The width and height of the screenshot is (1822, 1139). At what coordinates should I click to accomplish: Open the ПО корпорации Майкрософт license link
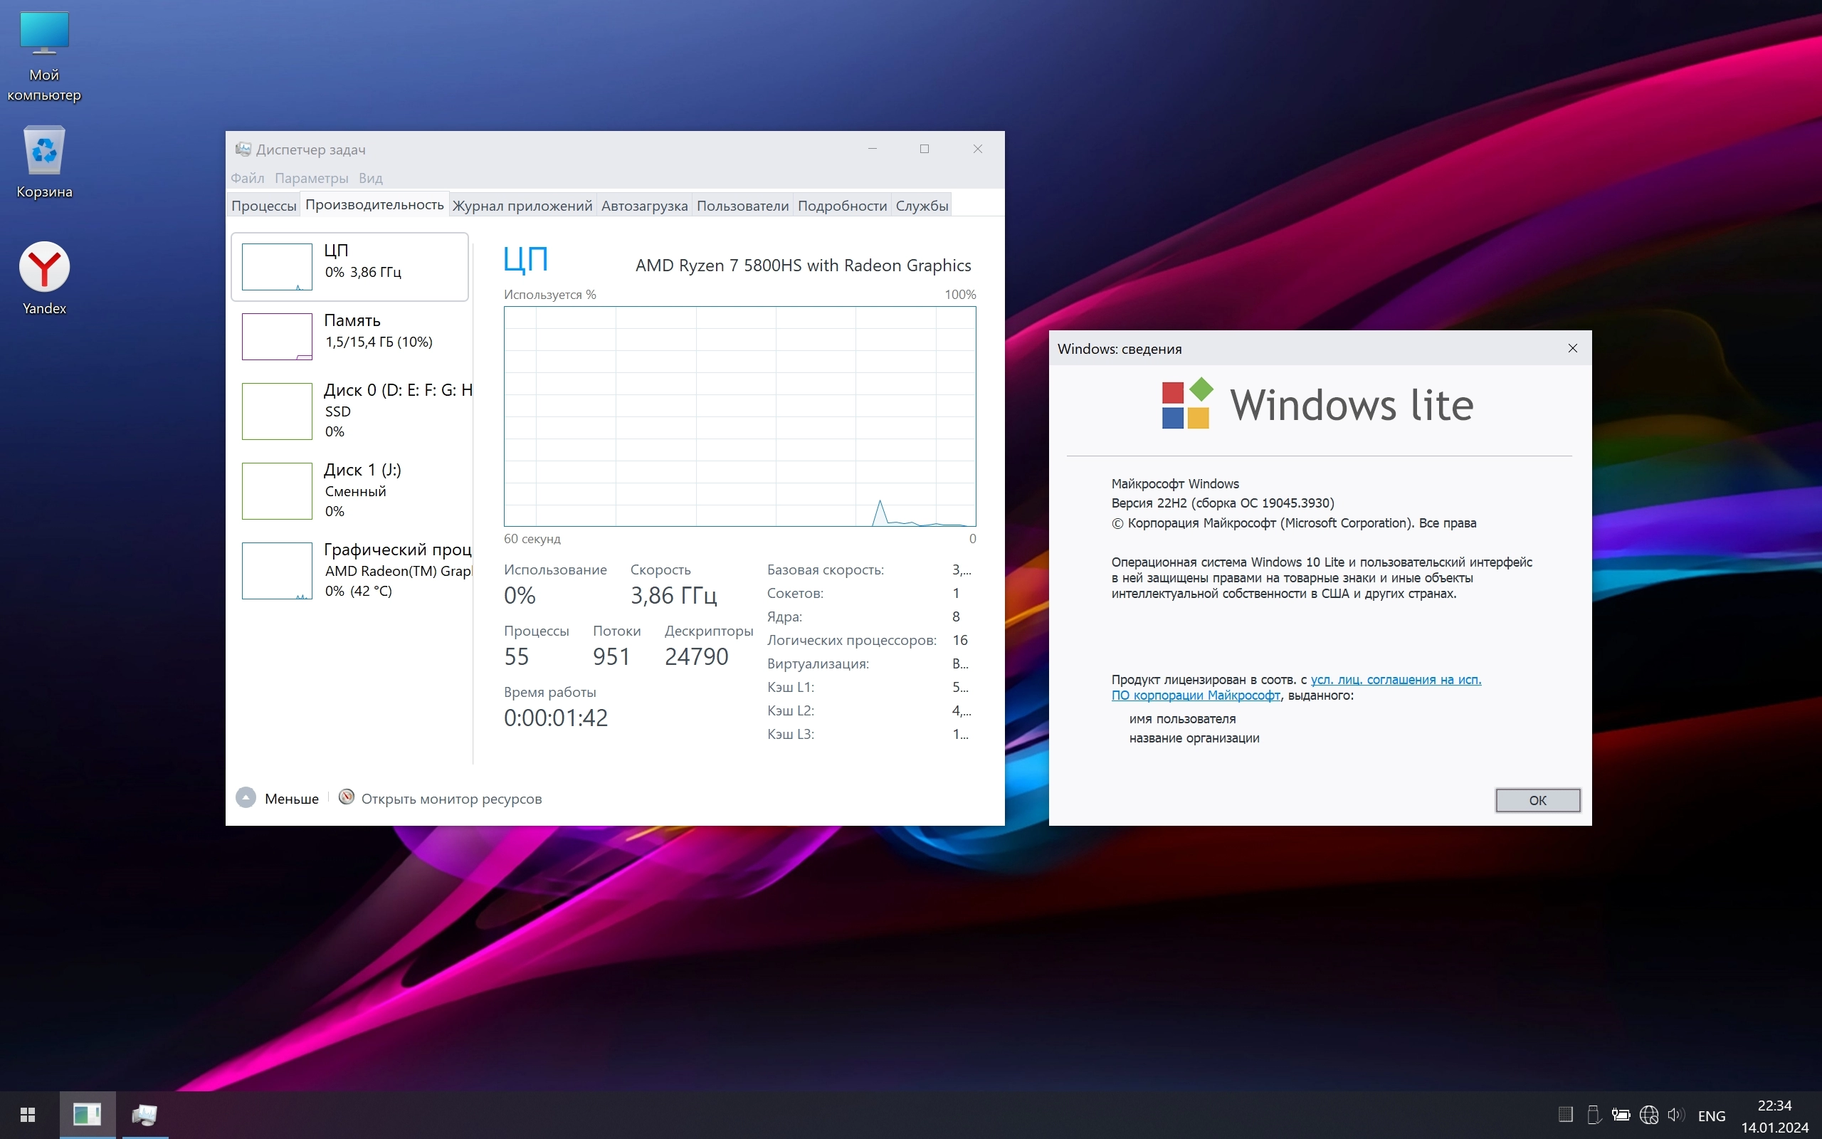(x=1195, y=696)
